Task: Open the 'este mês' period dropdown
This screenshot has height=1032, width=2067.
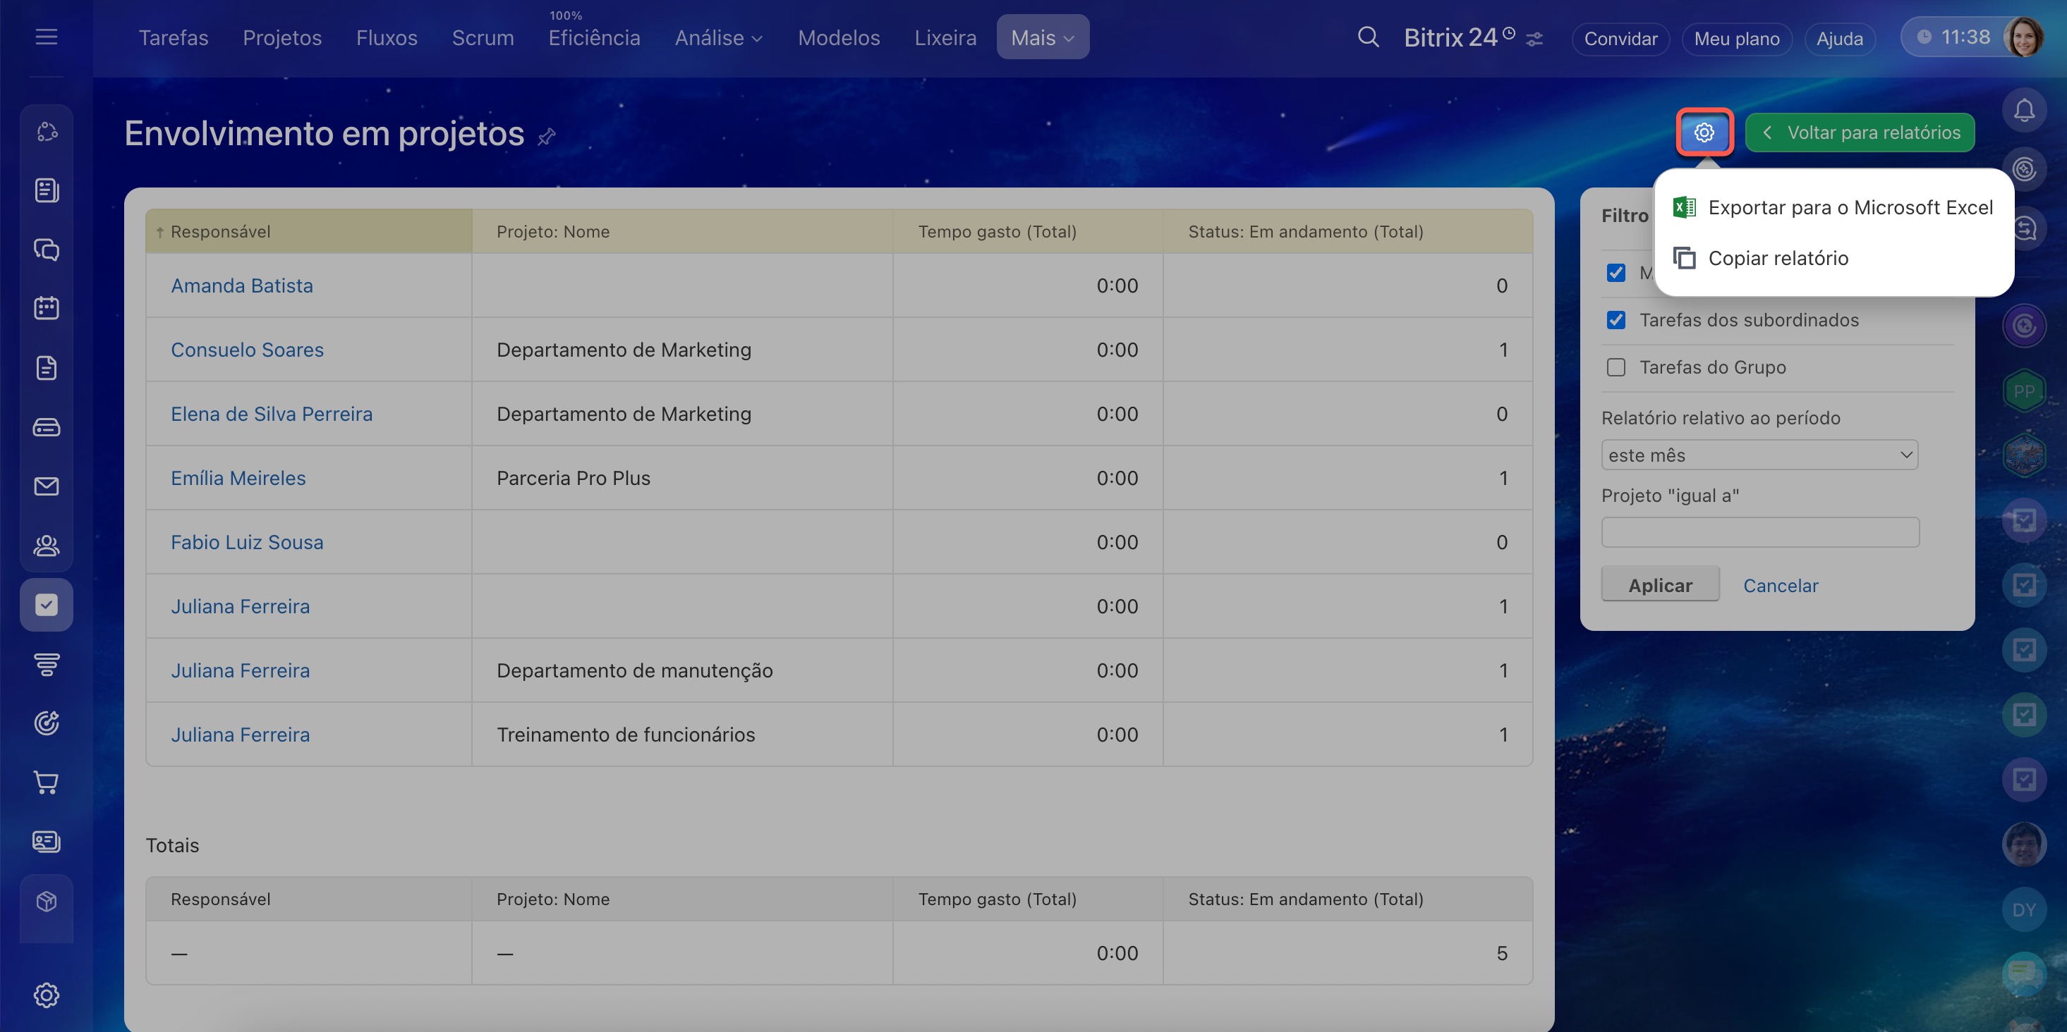Action: pyautogui.click(x=1759, y=455)
